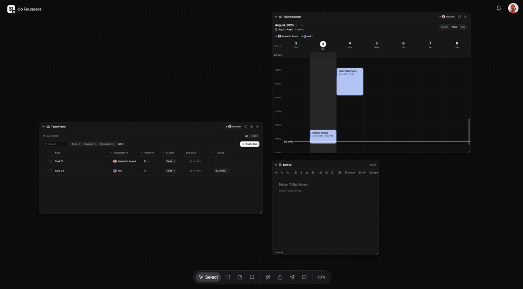
Task: Open the User Interviews event
Action: click(350, 81)
